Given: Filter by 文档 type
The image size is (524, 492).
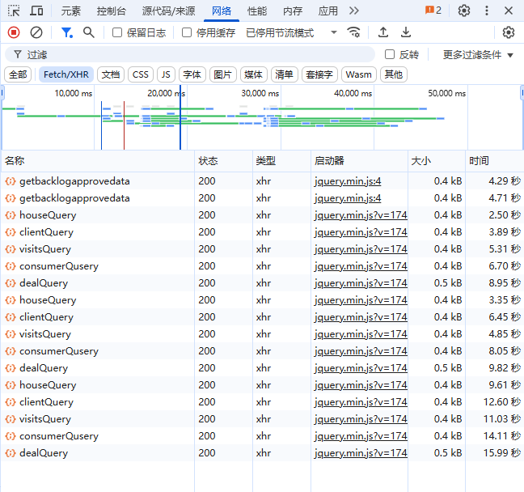Looking at the screenshot, I should (111, 74).
